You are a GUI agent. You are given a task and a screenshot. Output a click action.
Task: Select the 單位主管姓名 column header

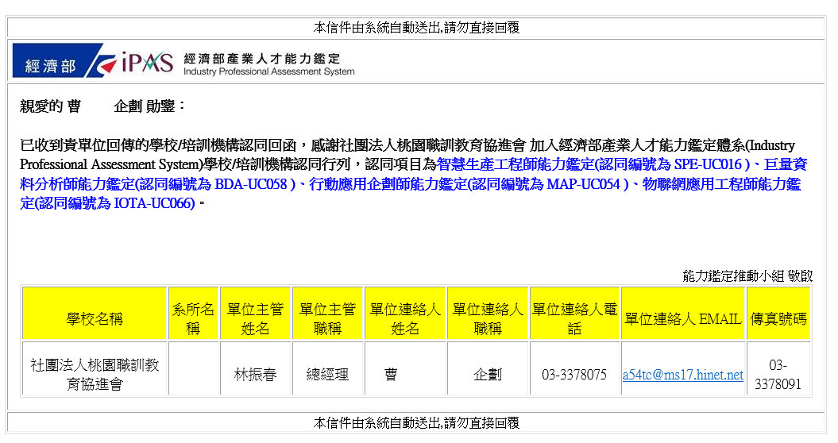[255, 314]
